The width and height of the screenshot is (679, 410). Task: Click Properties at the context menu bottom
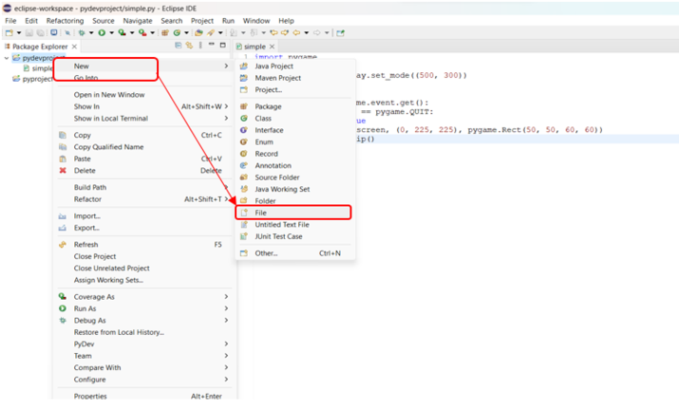coord(90,396)
